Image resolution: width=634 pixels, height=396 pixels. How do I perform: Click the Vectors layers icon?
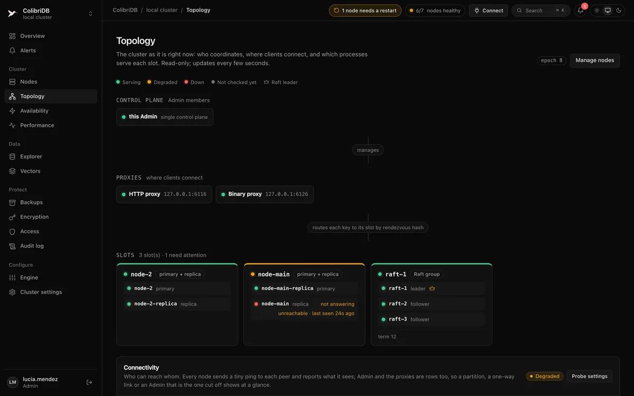click(13, 171)
